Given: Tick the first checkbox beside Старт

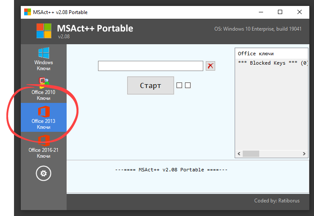Looking at the screenshot, I should coord(179,85).
